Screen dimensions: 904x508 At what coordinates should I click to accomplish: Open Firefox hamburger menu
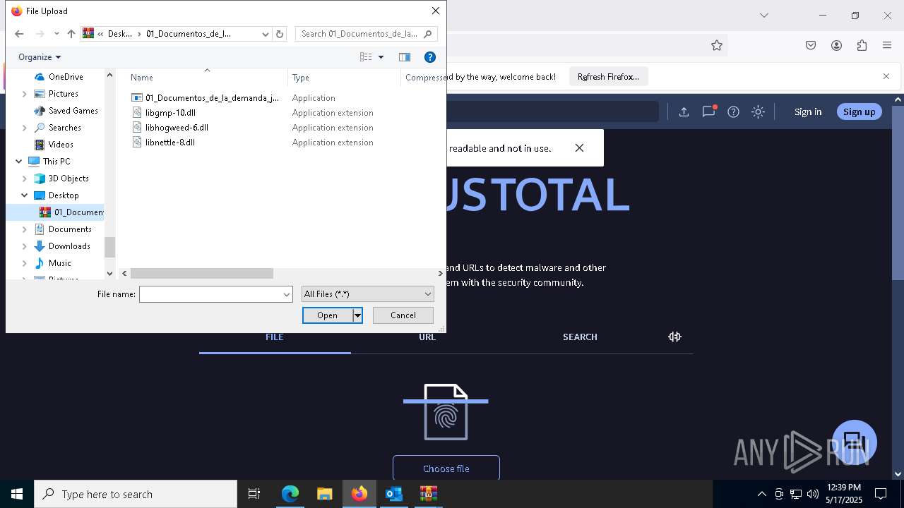[x=887, y=45]
